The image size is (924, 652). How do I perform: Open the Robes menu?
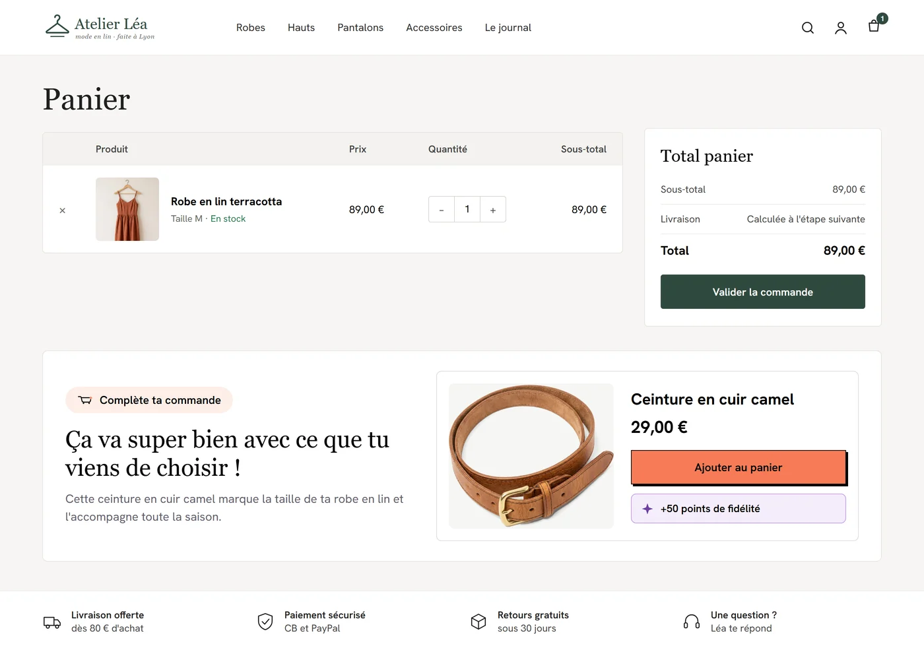pyautogui.click(x=251, y=28)
